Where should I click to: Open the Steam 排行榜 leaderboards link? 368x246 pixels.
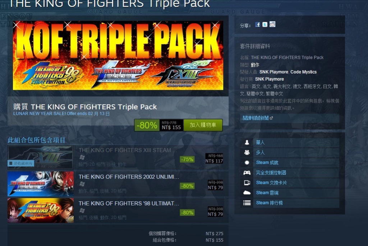pyautogui.click(x=269, y=203)
